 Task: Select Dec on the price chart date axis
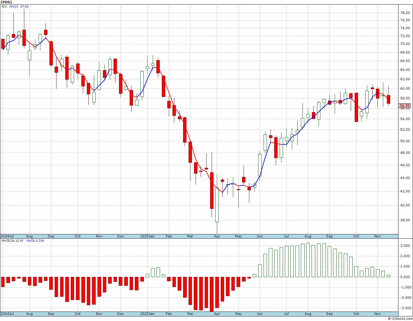click(x=121, y=236)
